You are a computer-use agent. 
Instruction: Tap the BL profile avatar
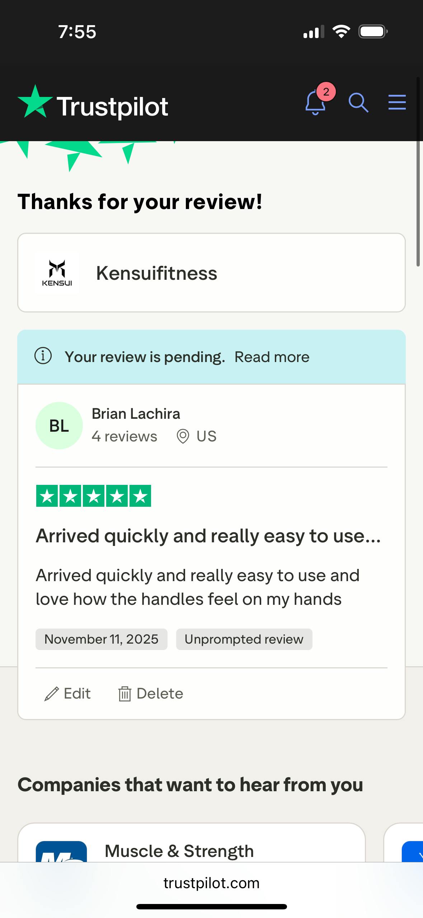pyautogui.click(x=59, y=426)
